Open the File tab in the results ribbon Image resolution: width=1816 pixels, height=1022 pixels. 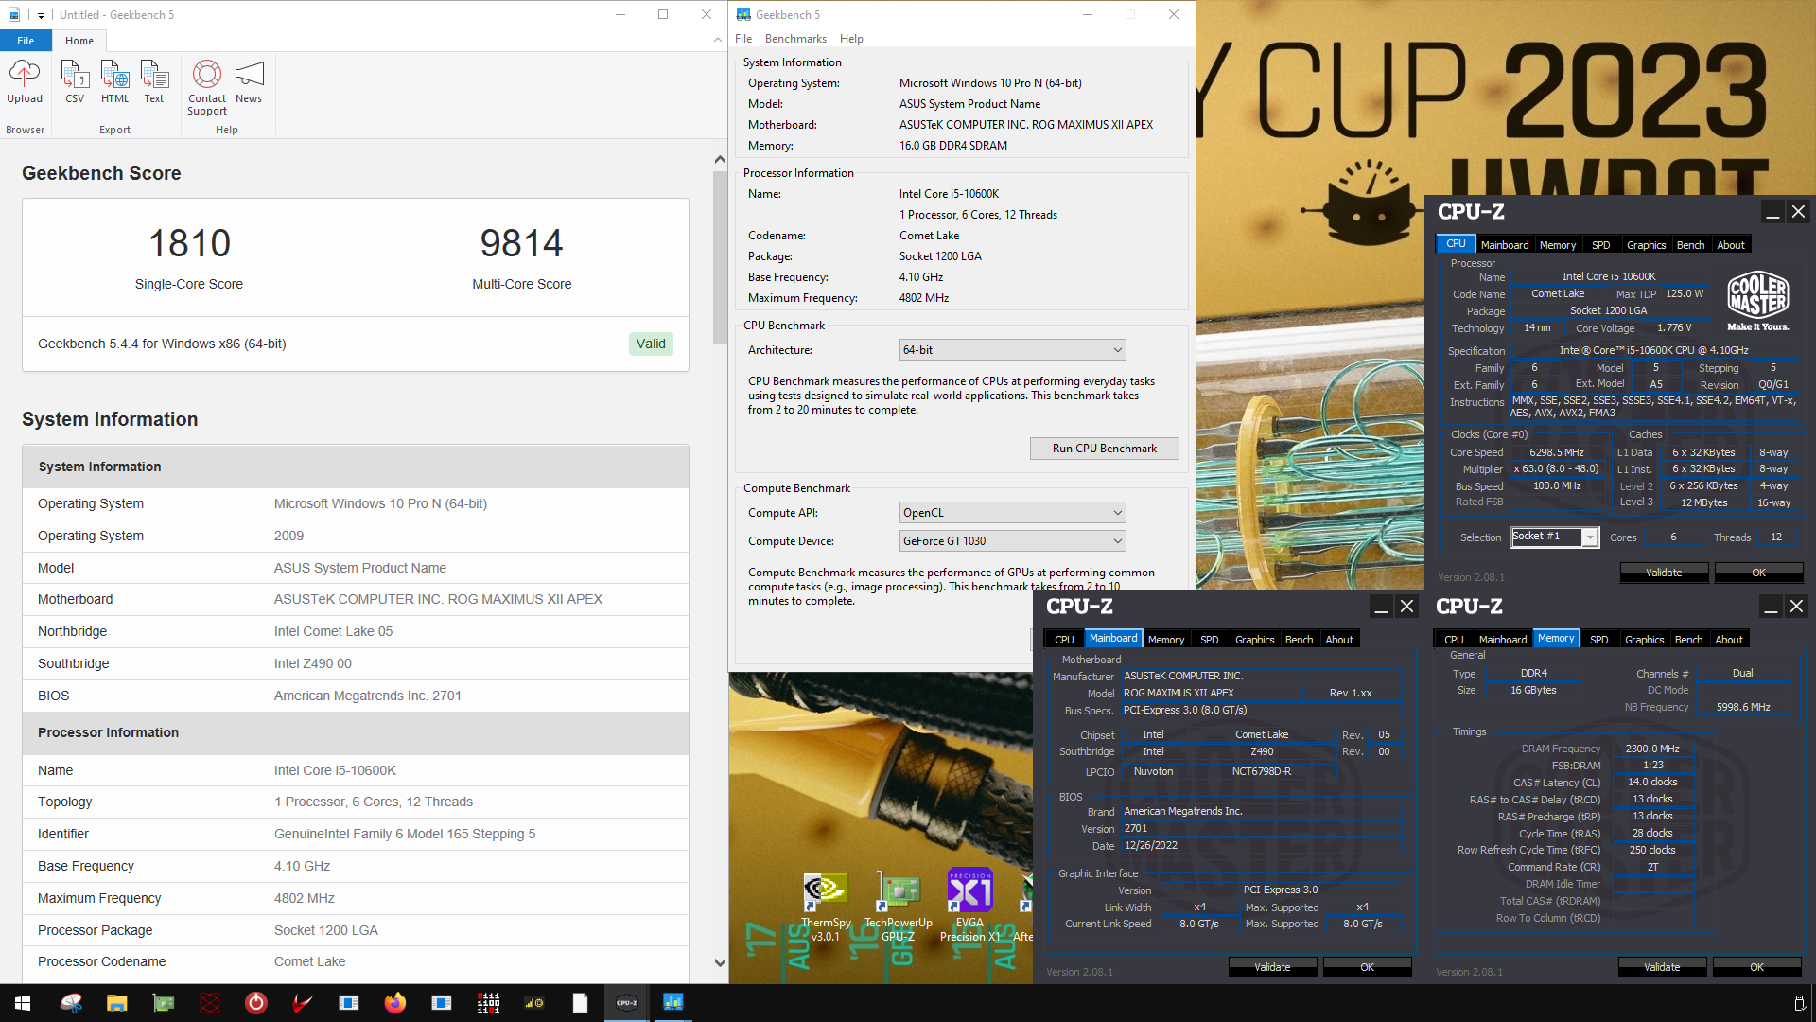26,41
